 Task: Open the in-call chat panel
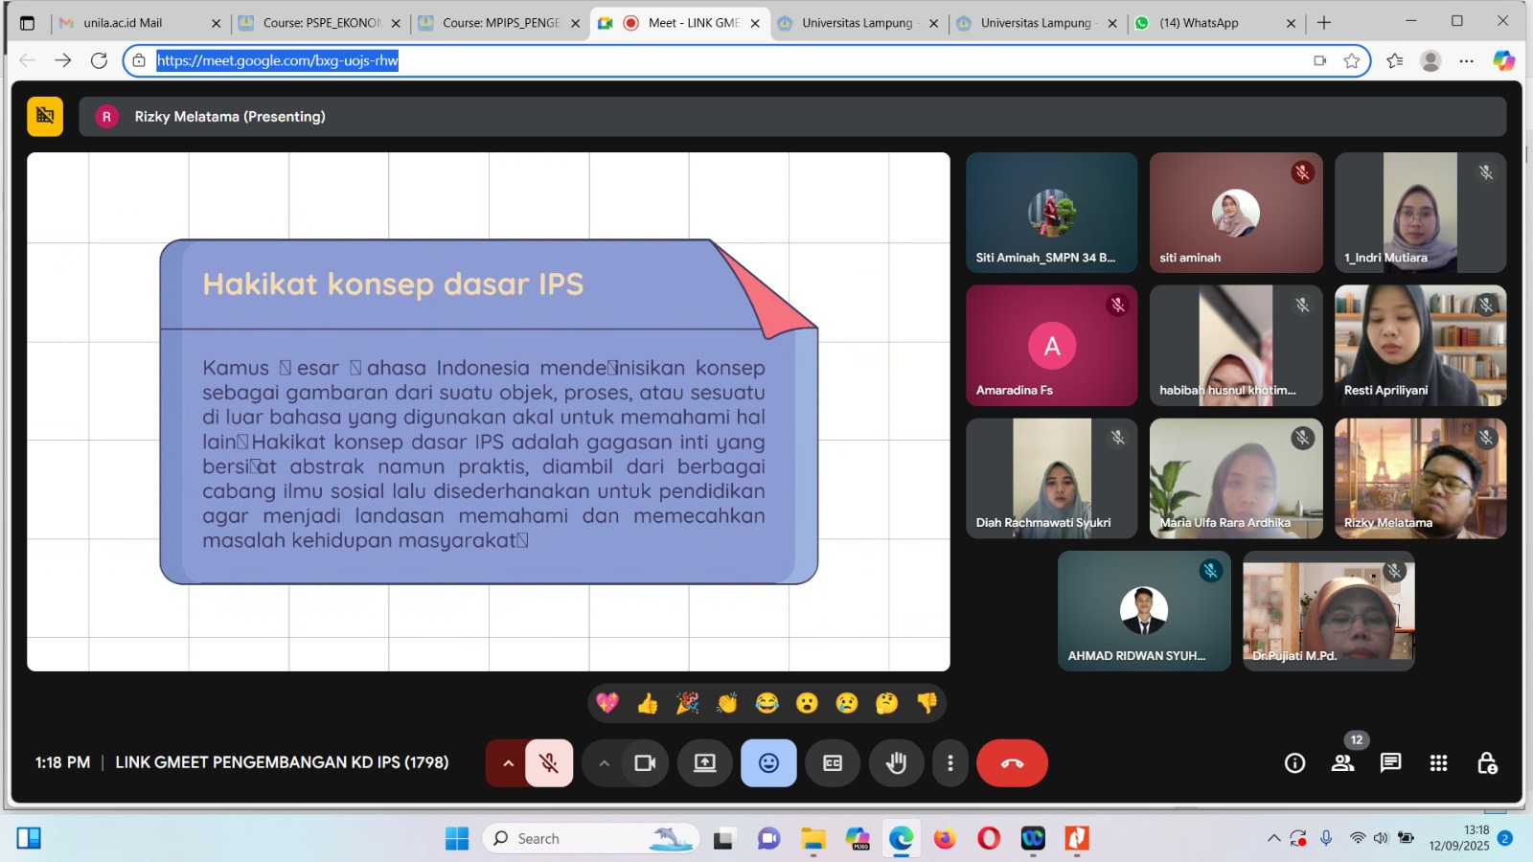pos(1390,763)
